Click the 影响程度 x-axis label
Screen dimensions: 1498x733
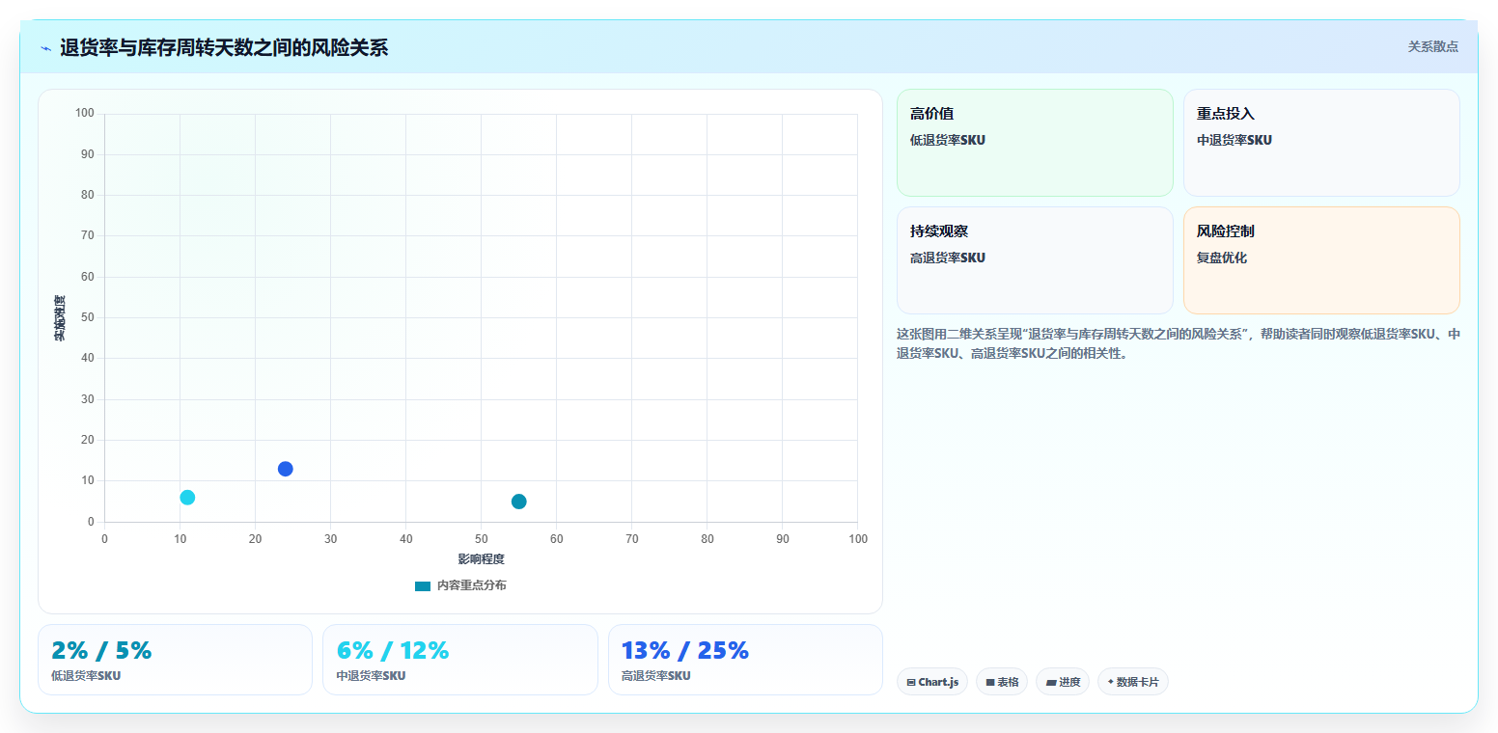coord(481,559)
